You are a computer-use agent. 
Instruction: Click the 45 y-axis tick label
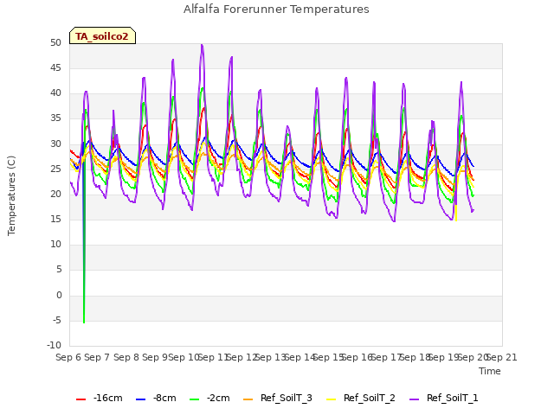pos(55,68)
